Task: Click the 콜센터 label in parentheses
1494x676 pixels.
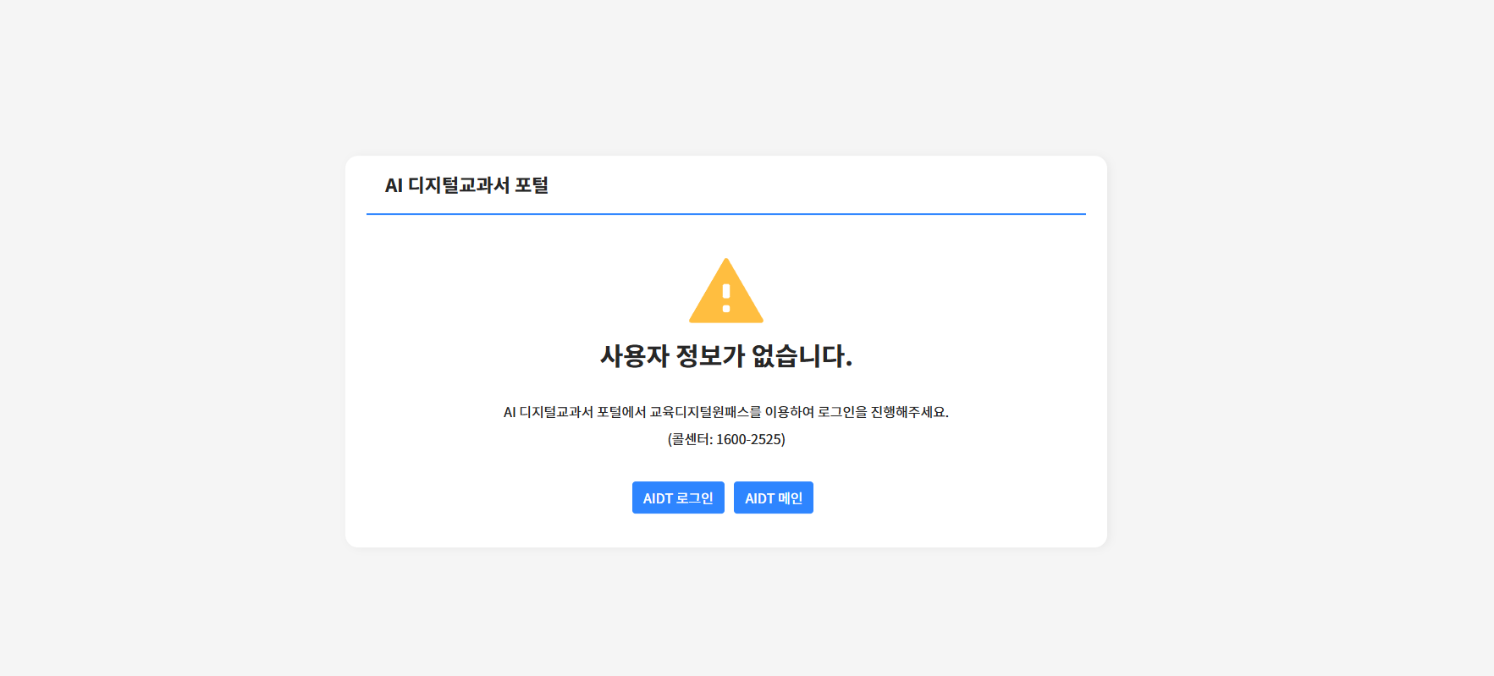Action: pos(690,439)
